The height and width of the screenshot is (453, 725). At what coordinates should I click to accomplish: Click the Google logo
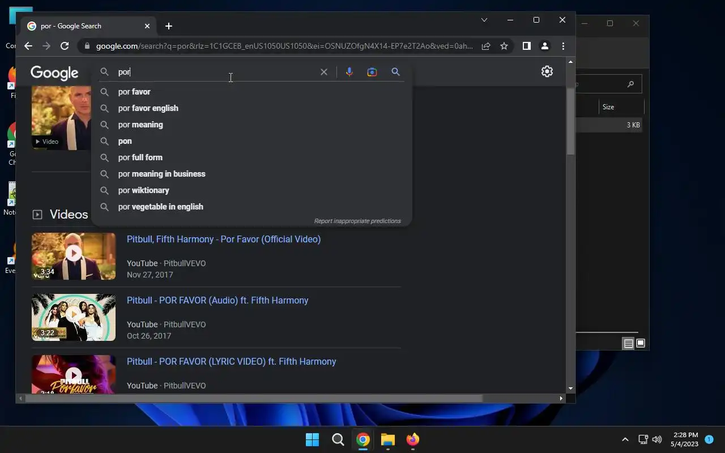(54, 73)
